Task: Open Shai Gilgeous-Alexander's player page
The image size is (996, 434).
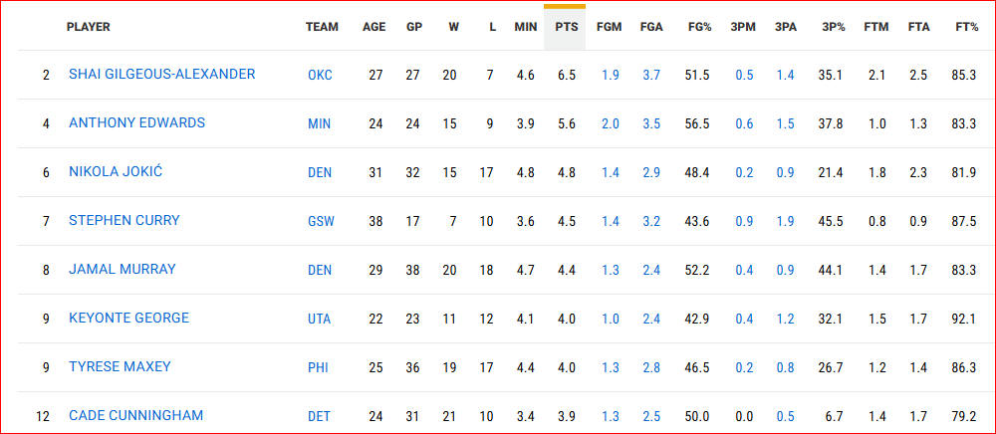Action: tap(162, 75)
